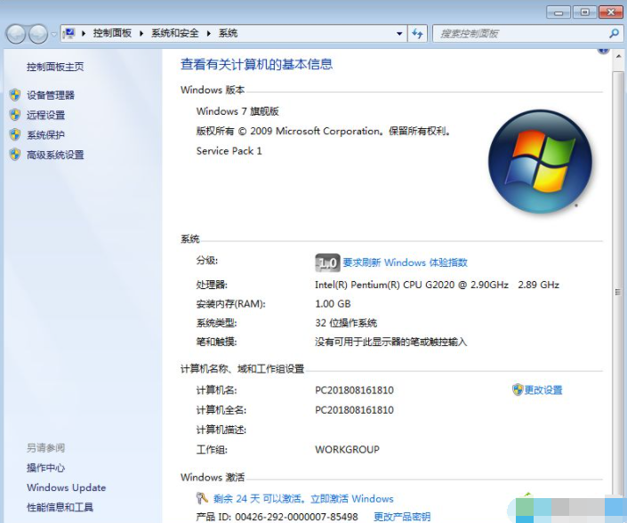Click the Forward navigation arrow button

tap(38, 34)
